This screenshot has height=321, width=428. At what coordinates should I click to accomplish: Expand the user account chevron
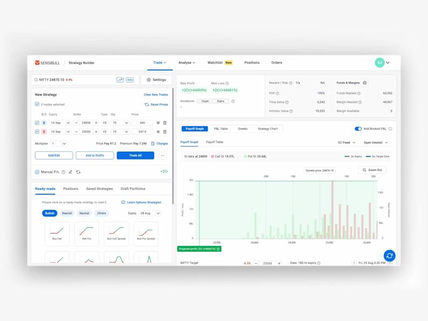(x=387, y=63)
